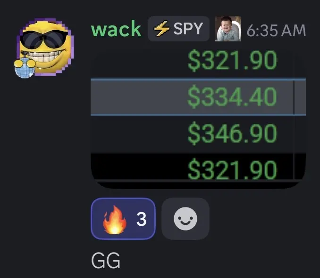Image resolution: width=320 pixels, height=278 pixels.
Task: Open the attached price list image
Action: pos(198,118)
